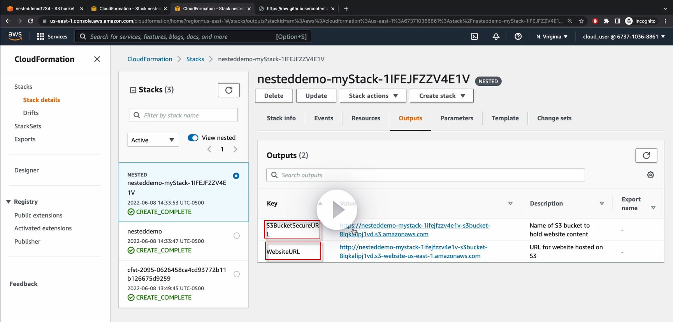Screen dimensions: 673x322
Task: Refresh the Stacks list
Action: pos(229,90)
